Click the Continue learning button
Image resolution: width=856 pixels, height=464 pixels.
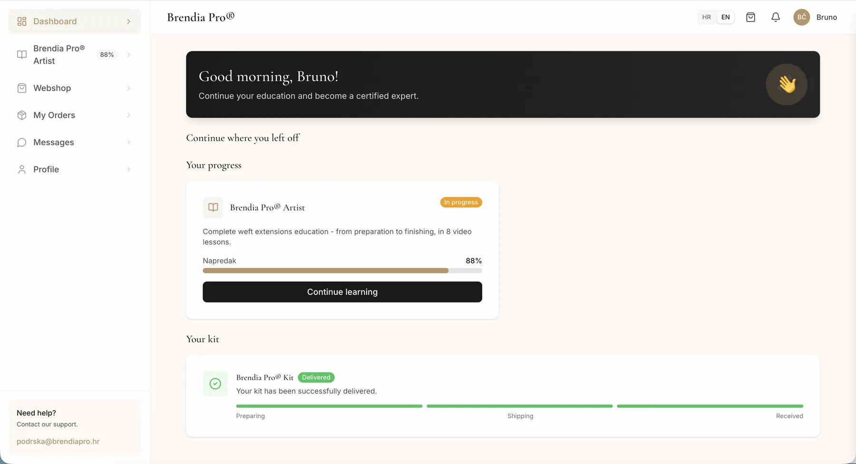coord(342,292)
